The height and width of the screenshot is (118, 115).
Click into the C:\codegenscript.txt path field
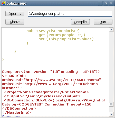[x=70, y=14]
